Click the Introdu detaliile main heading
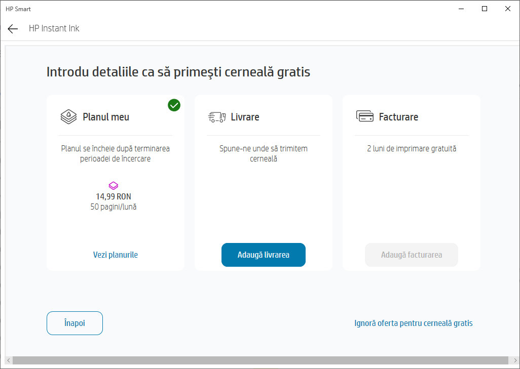Viewport: 520px width, 369px height. [178, 72]
